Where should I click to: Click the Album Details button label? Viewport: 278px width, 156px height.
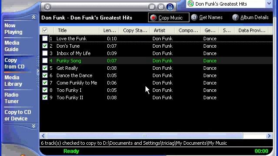tap(255, 17)
